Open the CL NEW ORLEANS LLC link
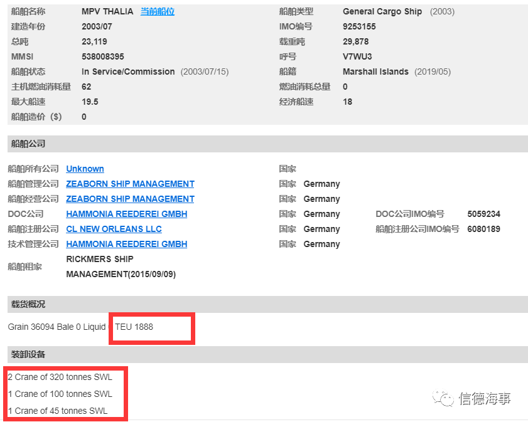 [x=114, y=229]
